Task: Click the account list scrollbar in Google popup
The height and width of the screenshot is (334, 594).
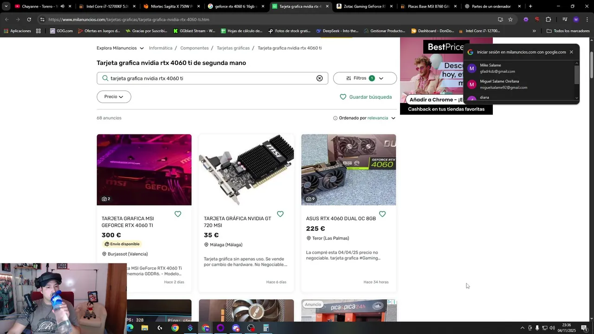Action: (577, 75)
